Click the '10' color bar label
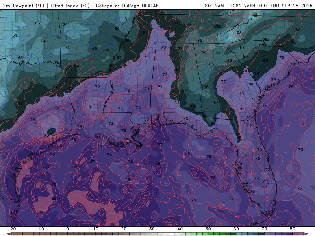Screen dimensions: 315x236 (96, 229)
